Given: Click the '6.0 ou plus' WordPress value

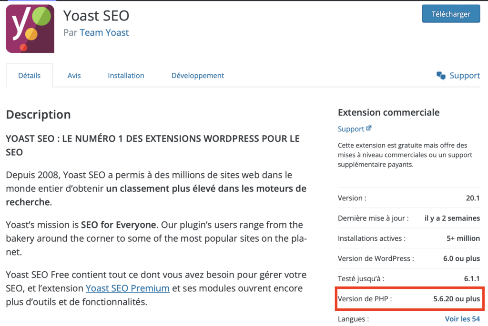Looking at the screenshot, I should tap(461, 258).
